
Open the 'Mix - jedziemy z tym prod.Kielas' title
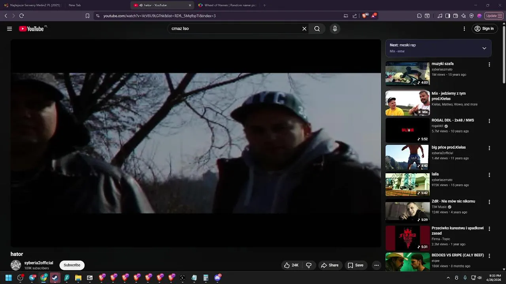[x=449, y=96]
